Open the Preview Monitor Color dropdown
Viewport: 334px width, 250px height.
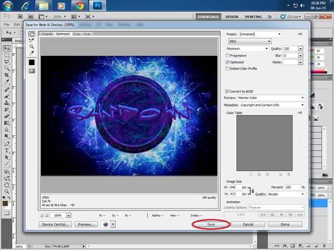coord(271,98)
